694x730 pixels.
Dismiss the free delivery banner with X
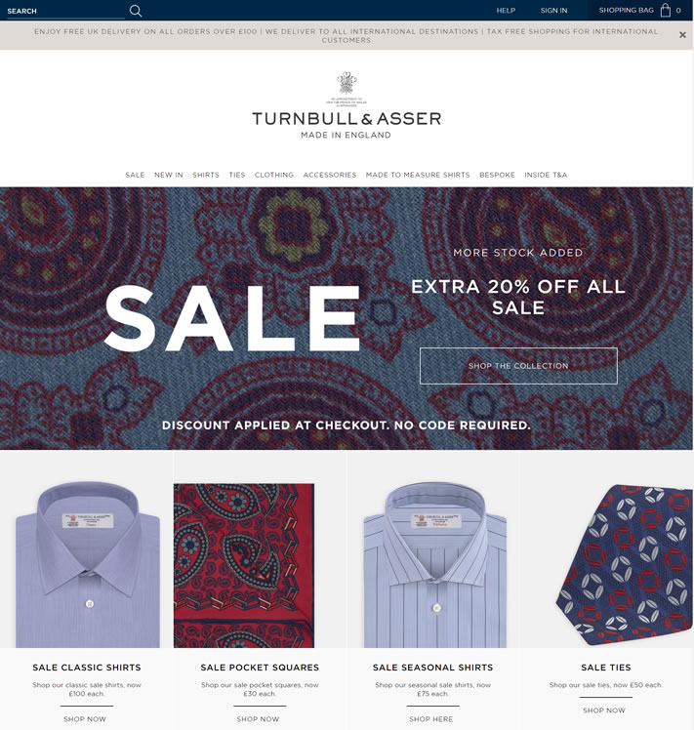click(x=682, y=35)
